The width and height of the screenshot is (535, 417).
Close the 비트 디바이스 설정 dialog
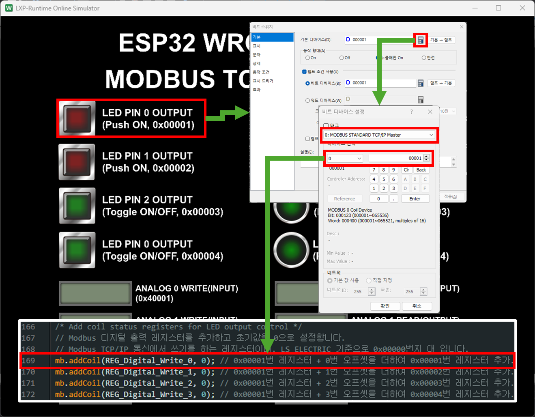click(x=430, y=112)
